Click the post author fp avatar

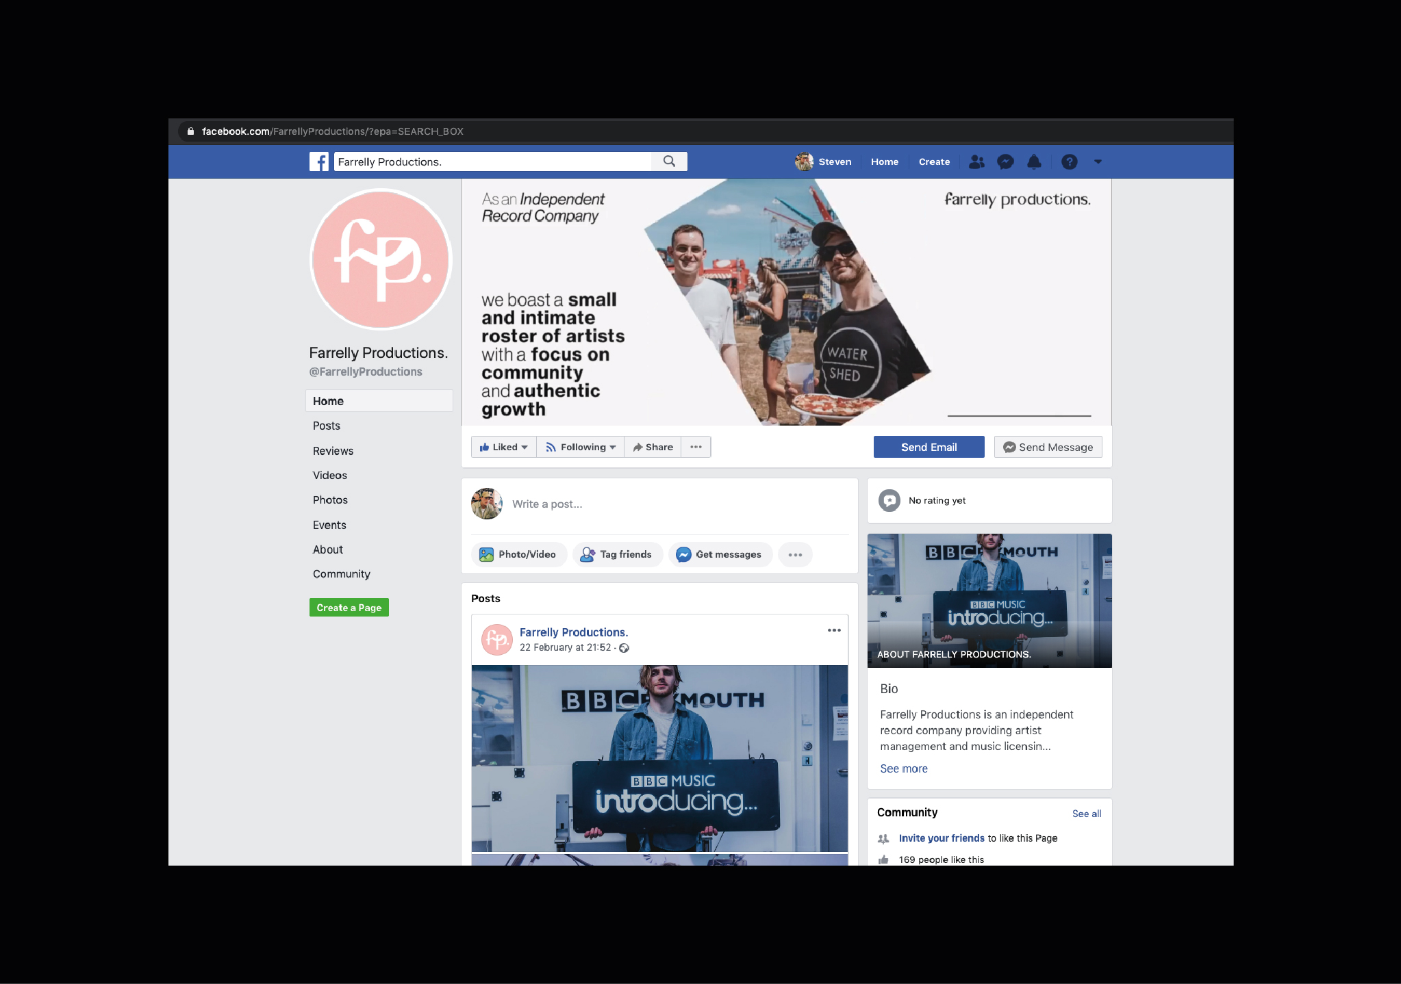[x=497, y=640]
